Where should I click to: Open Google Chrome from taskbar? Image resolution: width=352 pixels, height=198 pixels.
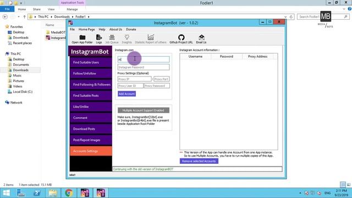point(69,193)
